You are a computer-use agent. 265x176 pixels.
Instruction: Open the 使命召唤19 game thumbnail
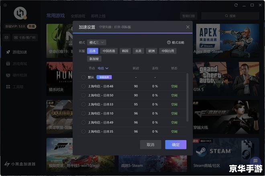(60, 40)
